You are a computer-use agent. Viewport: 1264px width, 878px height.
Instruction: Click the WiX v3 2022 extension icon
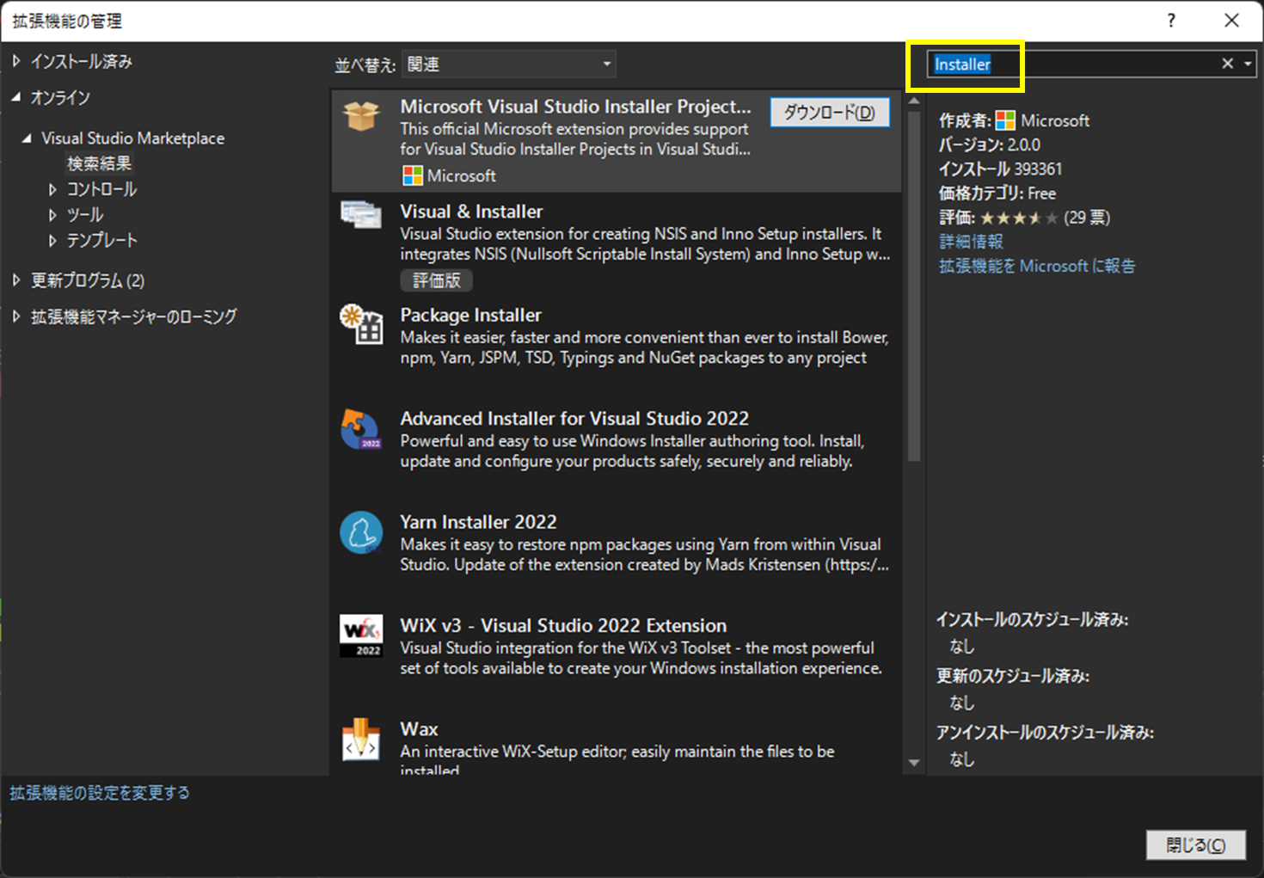362,635
